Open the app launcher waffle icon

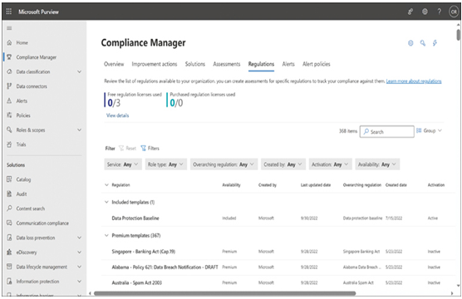pos(9,12)
